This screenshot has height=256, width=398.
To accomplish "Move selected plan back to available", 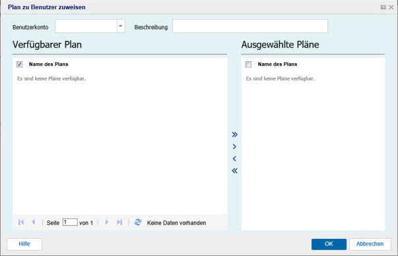I will click(234, 159).
